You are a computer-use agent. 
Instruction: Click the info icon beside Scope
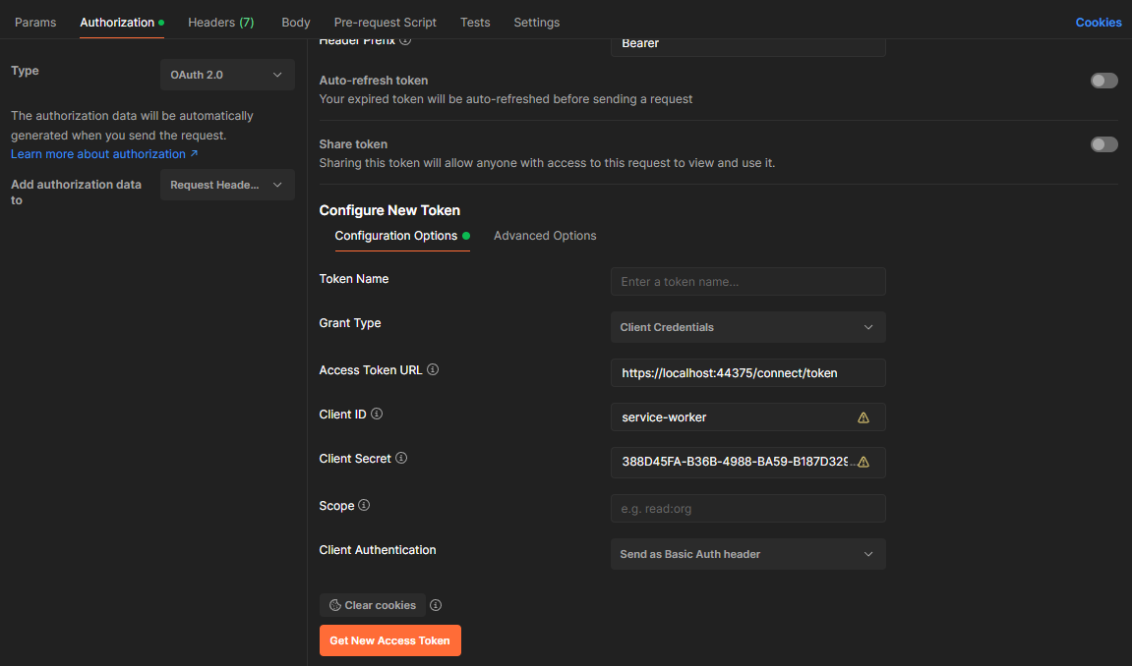point(363,506)
